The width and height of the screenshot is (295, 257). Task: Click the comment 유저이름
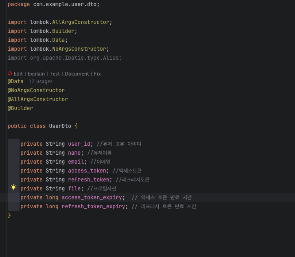pos(99,153)
